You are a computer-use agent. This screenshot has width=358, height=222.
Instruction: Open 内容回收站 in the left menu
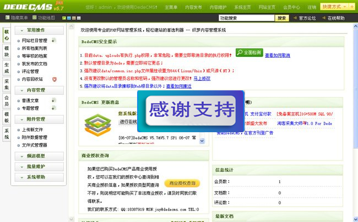(x=32, y=79)
